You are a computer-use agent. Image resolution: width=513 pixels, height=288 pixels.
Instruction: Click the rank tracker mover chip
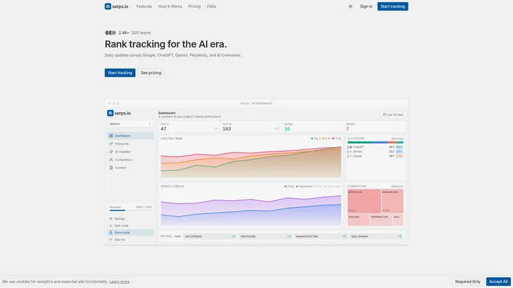(265, 236)
